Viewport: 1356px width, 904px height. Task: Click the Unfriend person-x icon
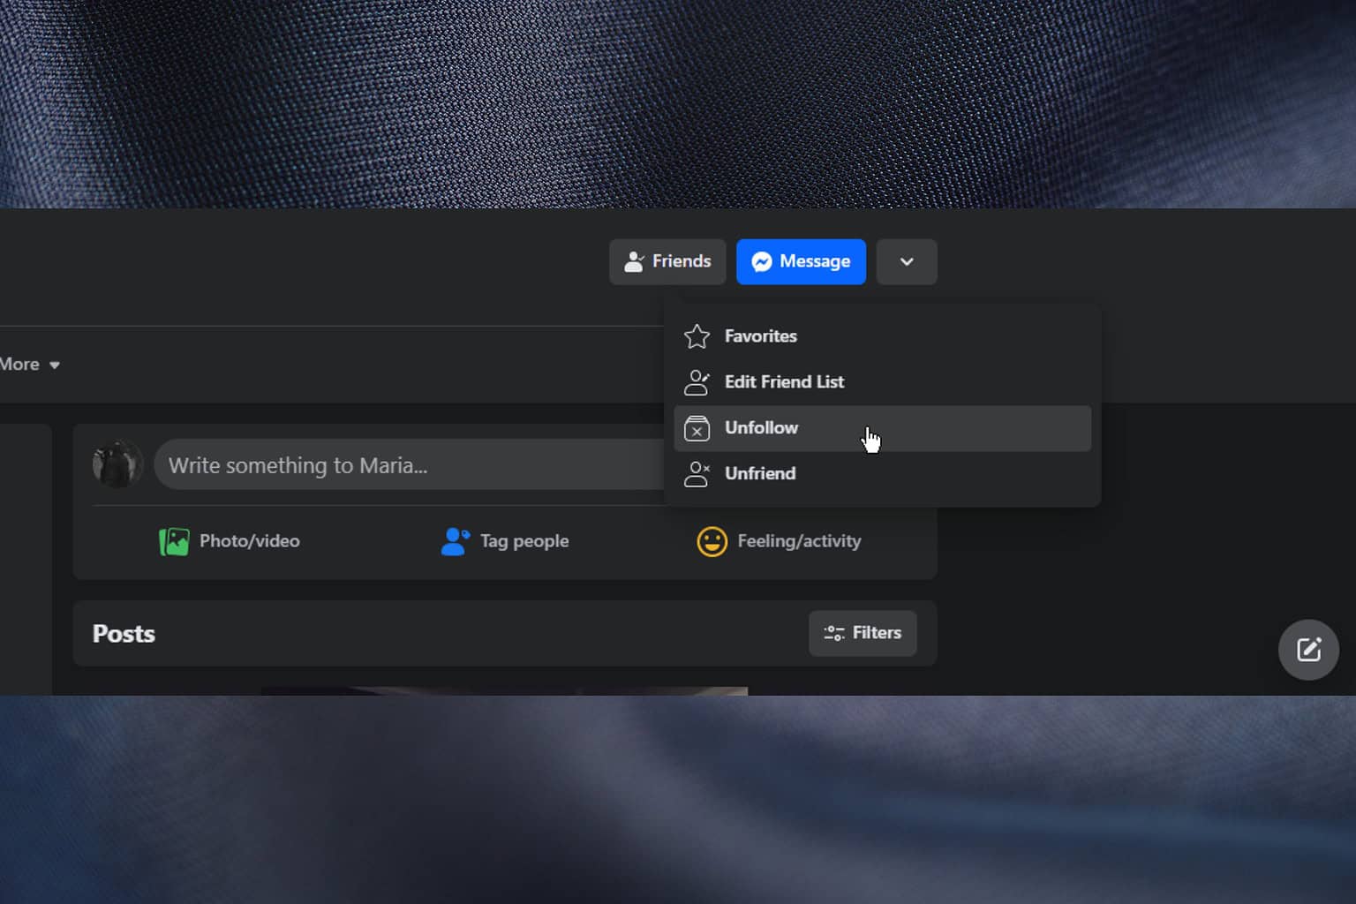click(x=697, y=474)
